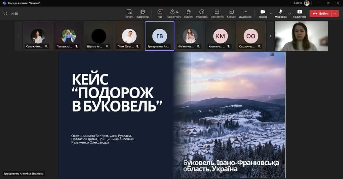Raise hand with Підняти button
The height and width of the screenshot is (179, 343).
(189, 14)
